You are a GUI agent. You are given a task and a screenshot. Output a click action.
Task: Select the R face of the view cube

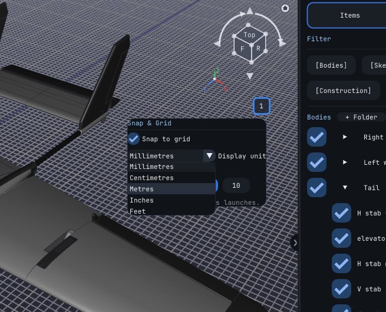[x=258, y=48]
